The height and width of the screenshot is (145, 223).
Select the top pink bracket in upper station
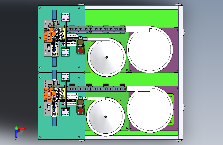(x=65, y=17)
